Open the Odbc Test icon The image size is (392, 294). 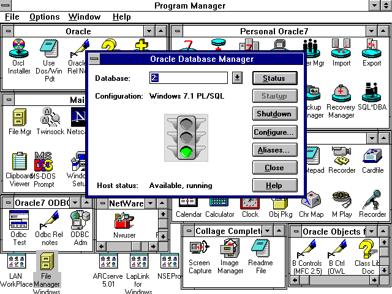coord(18,221)
